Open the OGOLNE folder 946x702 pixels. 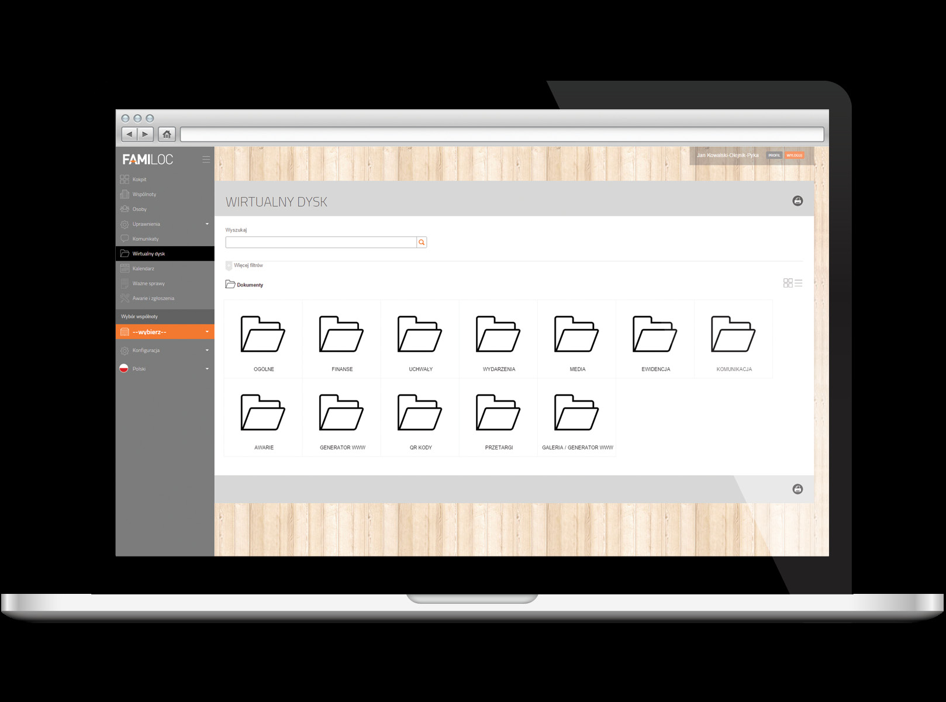pos(263,339)
